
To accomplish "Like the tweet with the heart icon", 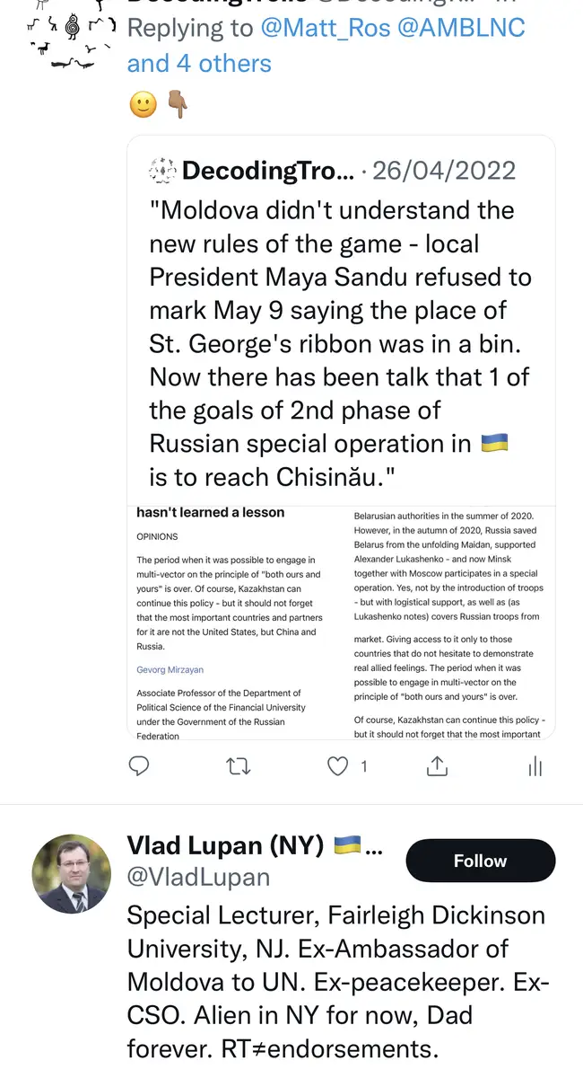I will 337,766.
